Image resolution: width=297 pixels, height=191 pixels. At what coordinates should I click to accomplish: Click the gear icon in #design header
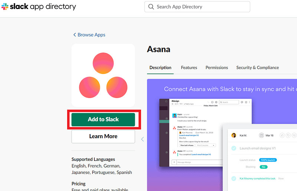216,102
